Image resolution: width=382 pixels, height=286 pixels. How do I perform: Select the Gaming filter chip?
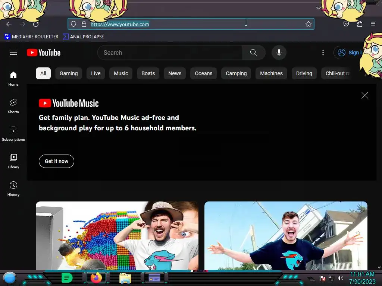[69, 73]
